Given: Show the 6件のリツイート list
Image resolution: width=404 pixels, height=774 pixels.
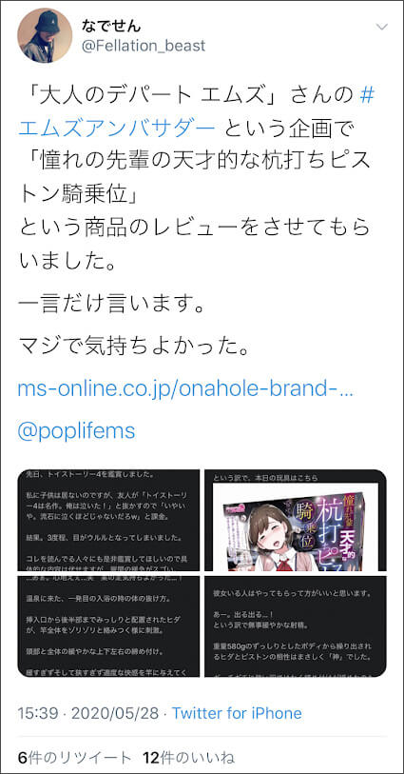Looking at the screenshot, I should (x=75, y=757).
